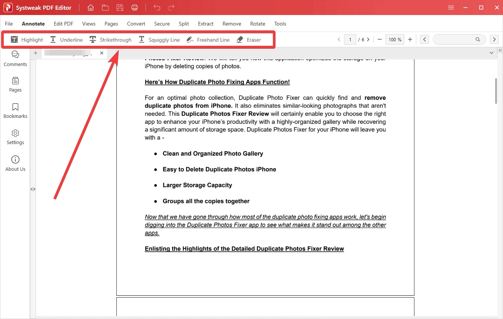The image size is (503, 319).
Task: Open the Views menu
Action: [89, 24]
